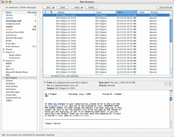174x137 pixels.
Task: Click the window minimize yellow button
Action: coord(6,2)
